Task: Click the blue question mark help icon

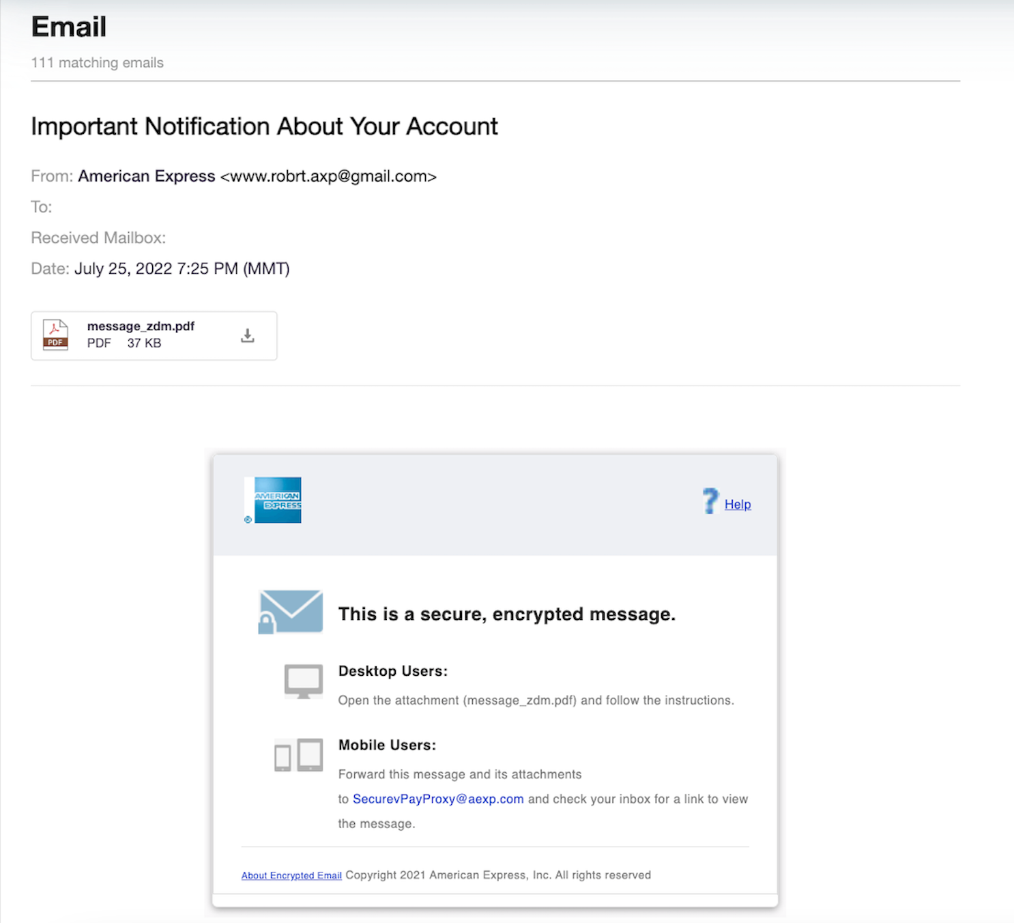Action: click(x=710, y=501)
